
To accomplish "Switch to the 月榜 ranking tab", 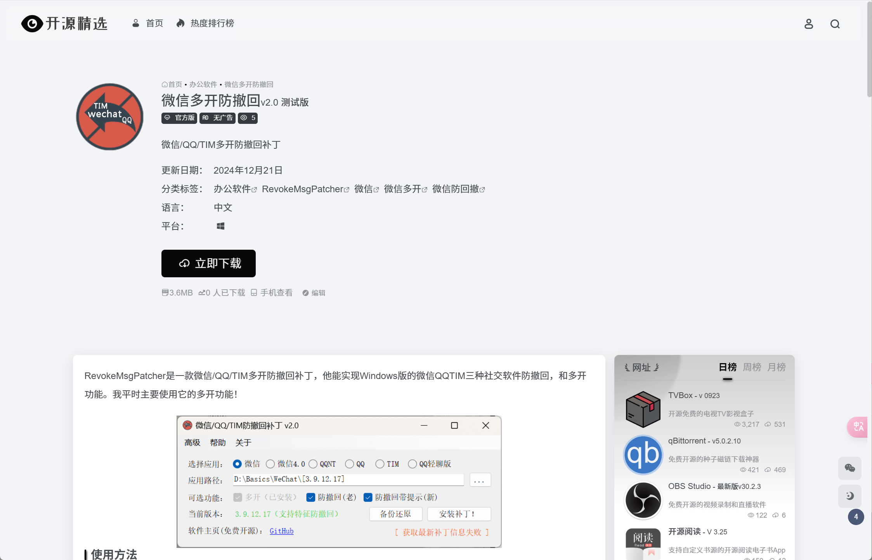I will pos(777,367).
